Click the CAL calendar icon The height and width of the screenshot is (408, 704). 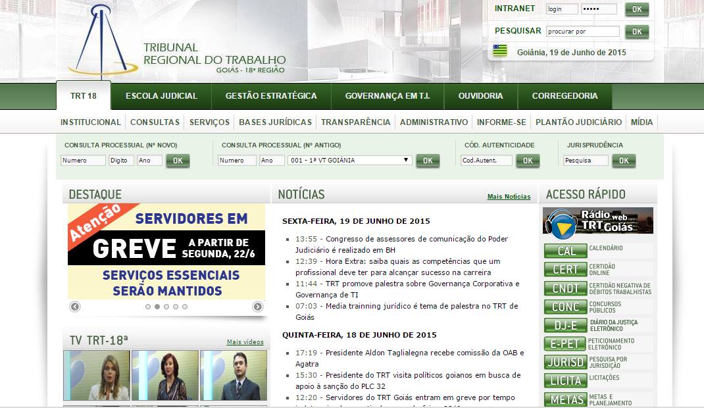tap(565, 251)
